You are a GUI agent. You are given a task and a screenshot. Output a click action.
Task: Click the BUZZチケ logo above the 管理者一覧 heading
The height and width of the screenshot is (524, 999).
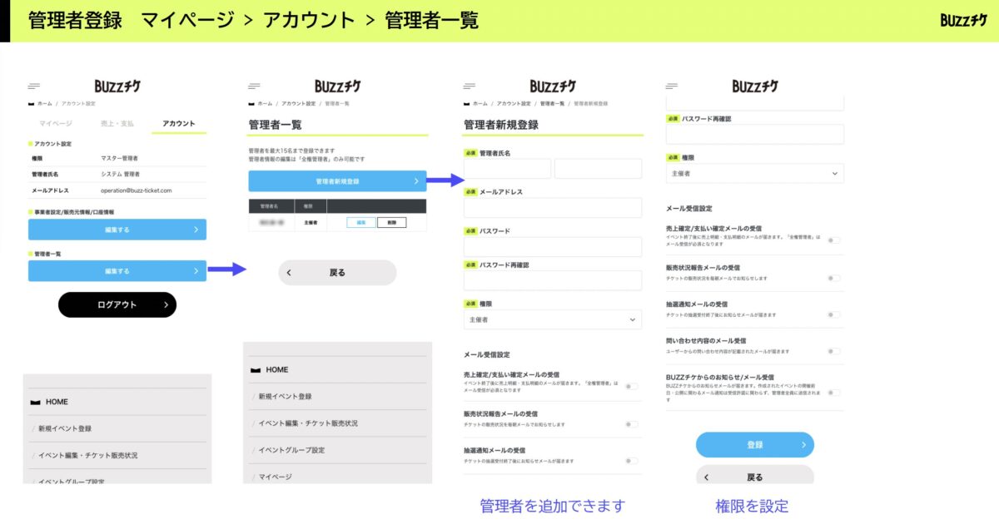pos(337,86)
